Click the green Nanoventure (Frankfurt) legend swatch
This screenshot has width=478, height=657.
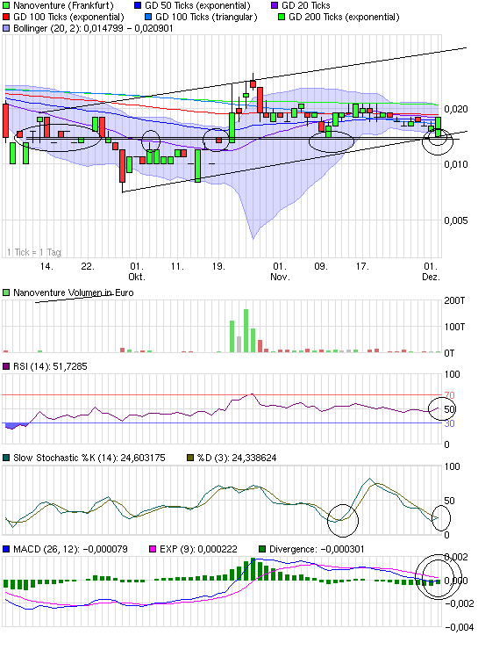(6, 6)
